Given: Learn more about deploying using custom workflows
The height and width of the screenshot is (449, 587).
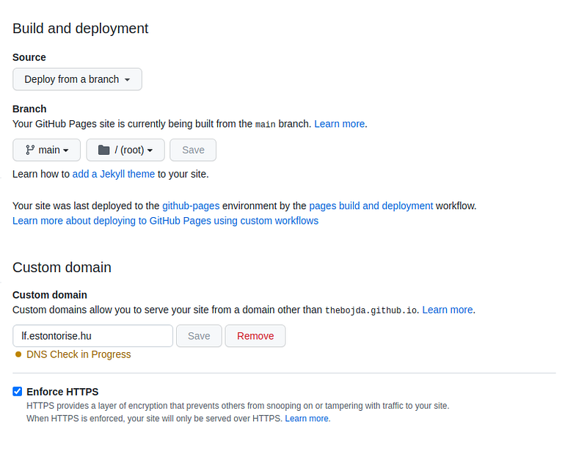Looking at the screenshot, I should [x=165, y=220].
